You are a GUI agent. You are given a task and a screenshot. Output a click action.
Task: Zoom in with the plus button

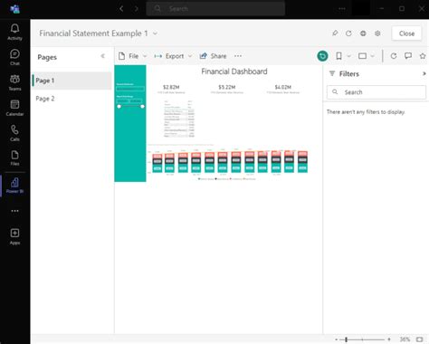(389, 339)
